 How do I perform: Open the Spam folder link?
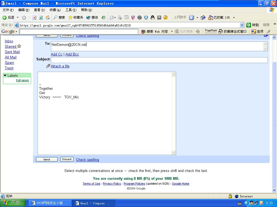(9, 63)
